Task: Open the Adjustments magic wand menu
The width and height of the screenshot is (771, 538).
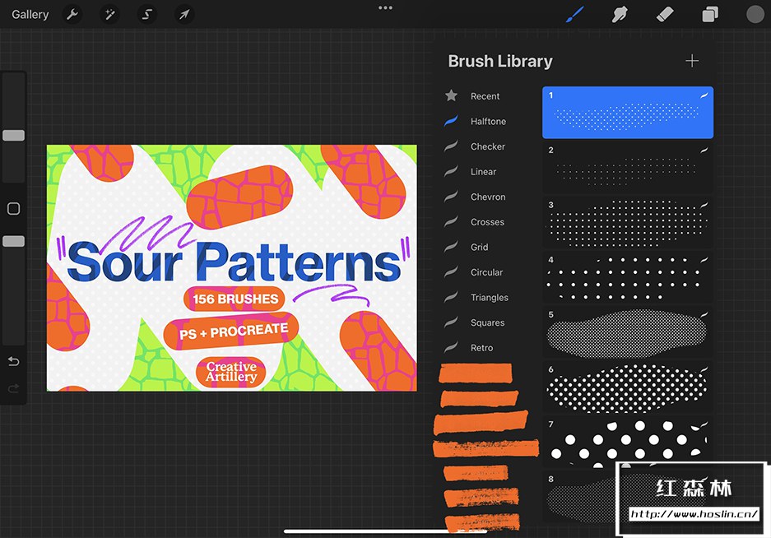Action: (109, 14)
